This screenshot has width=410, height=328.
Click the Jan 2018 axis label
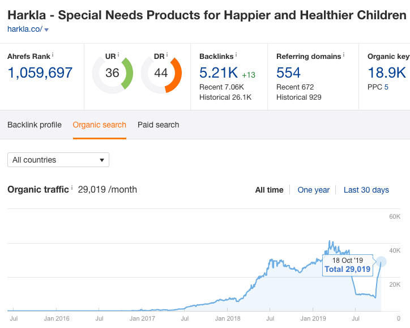tap(228, 318)
